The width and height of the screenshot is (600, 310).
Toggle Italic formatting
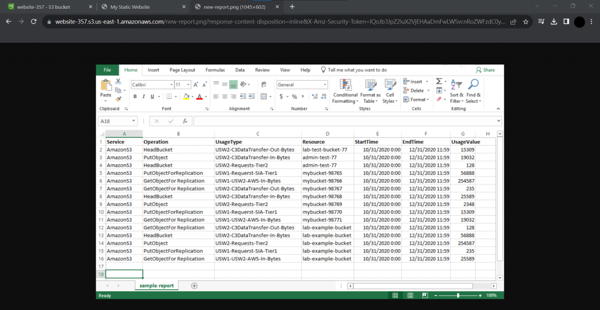144,97
